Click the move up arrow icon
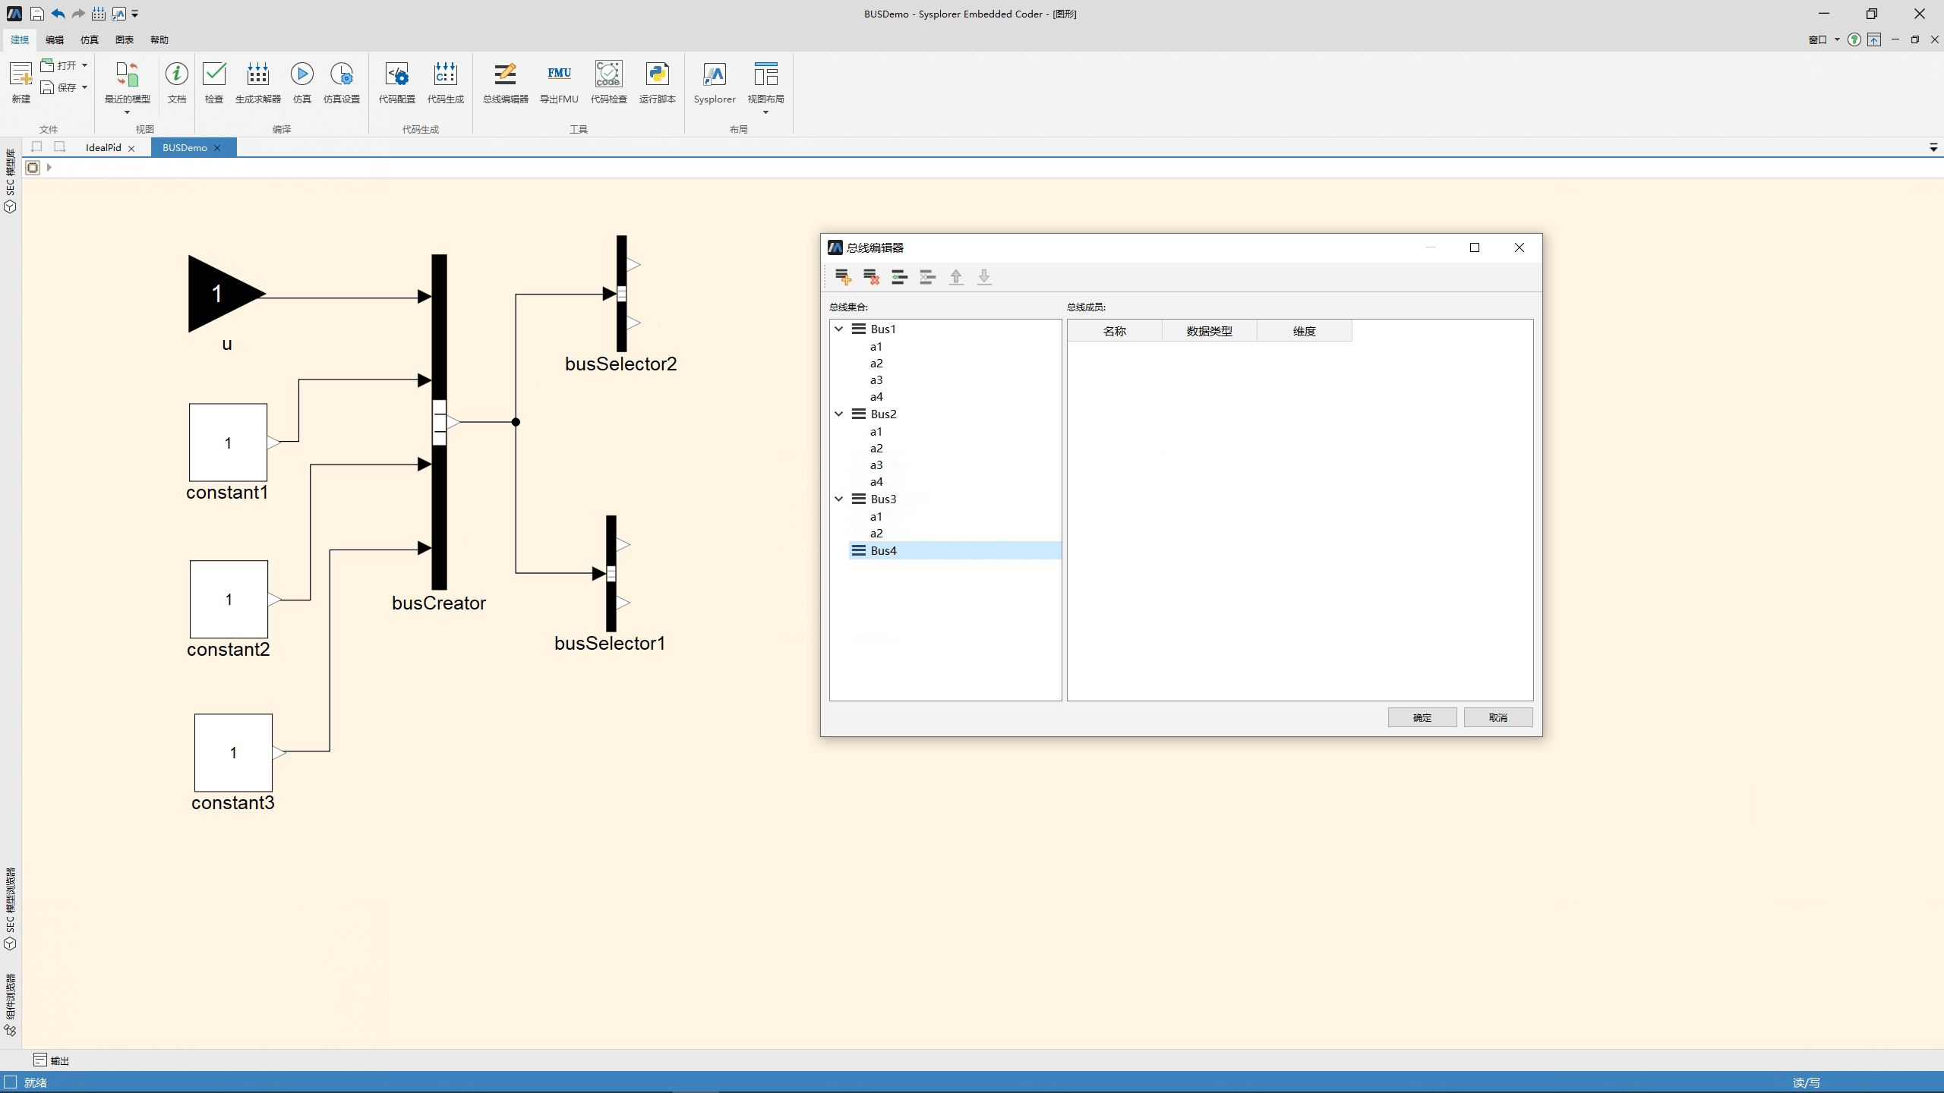 pos(956,277)
